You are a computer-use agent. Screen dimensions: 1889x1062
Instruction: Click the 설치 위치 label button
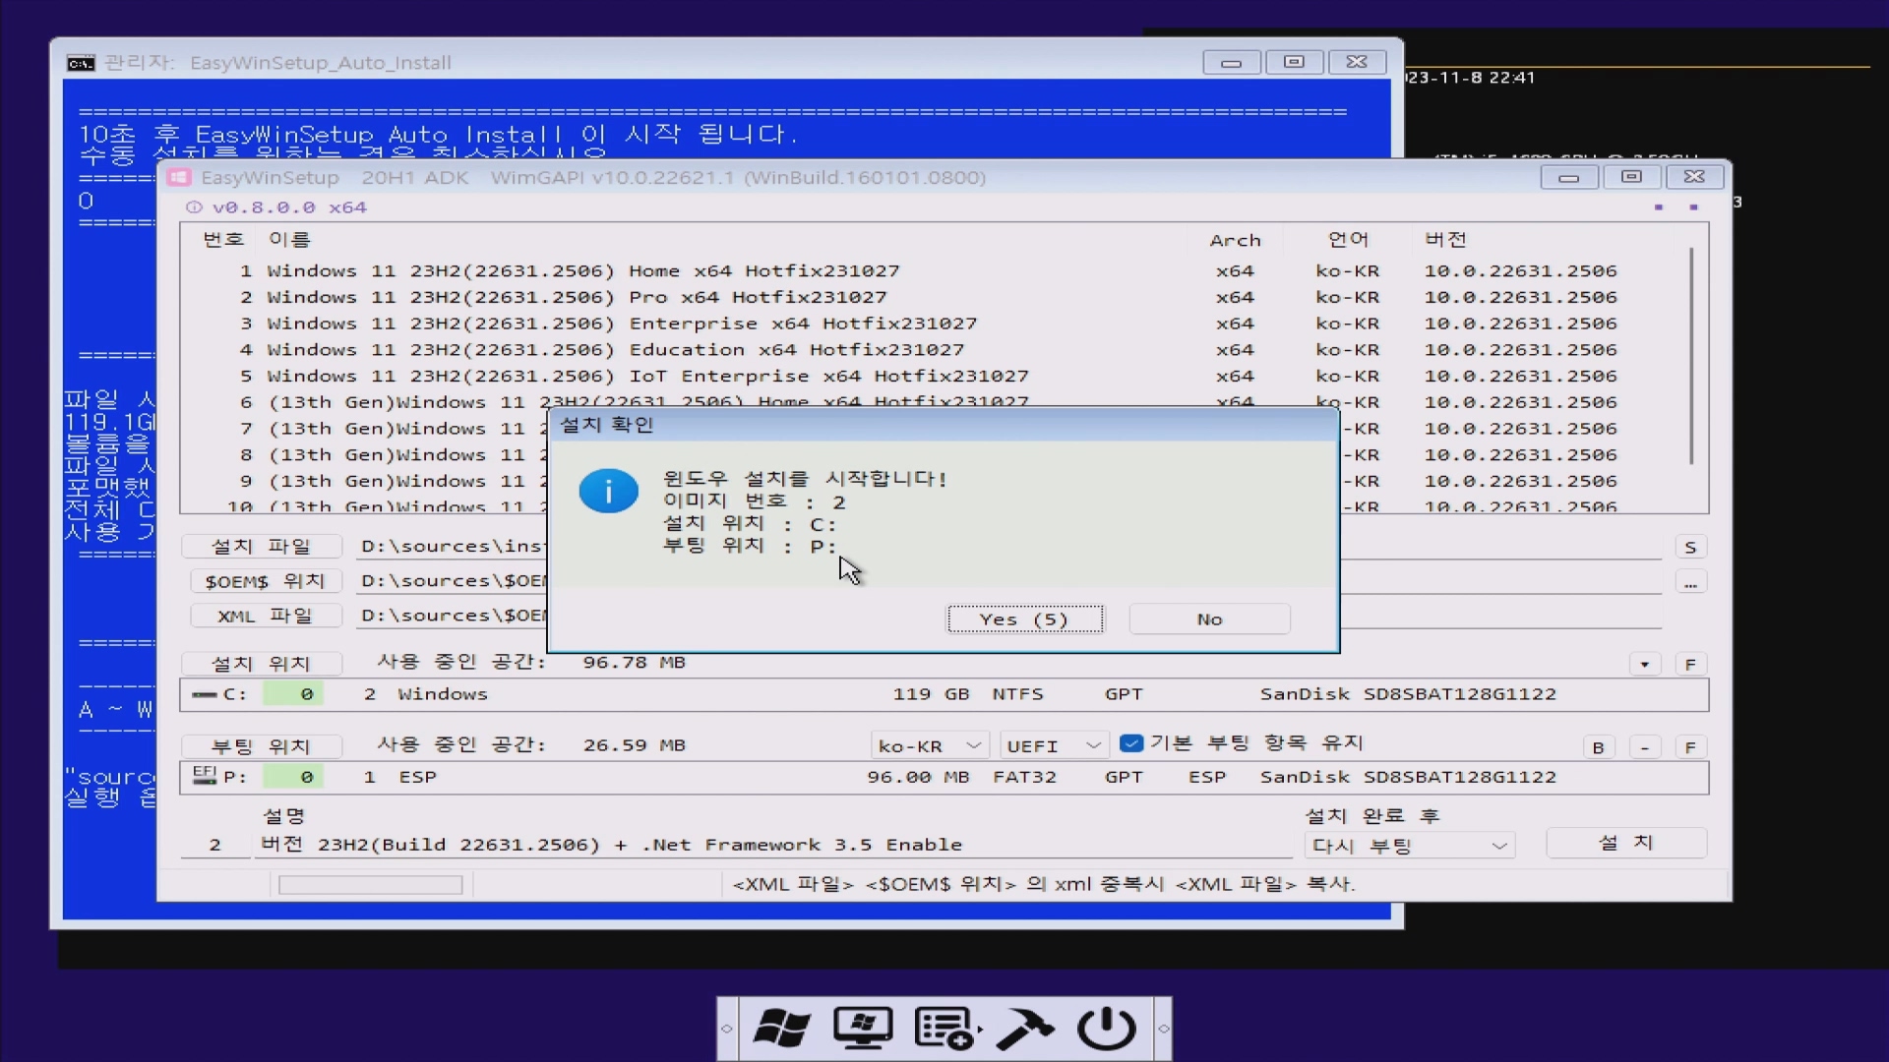click(262, 664)
